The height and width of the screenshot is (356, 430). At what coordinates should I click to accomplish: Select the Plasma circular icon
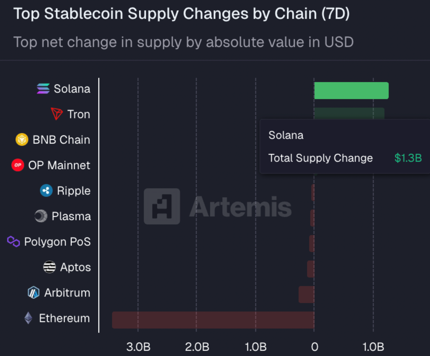coord(41,216)
